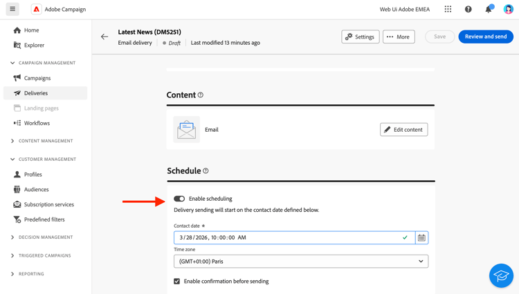Toggle the Enable scheduling switch
The image size is (519, 294).
[x=179, y=199]
